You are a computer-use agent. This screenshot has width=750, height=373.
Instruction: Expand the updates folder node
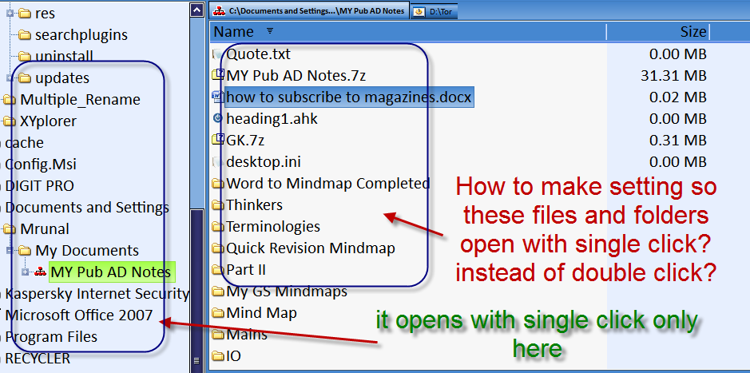10,78
